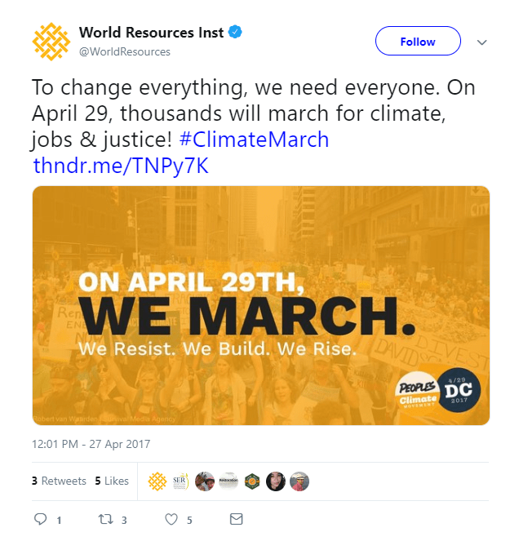Expand the tweet options chevron menu
This screenshot has width=519, height=550.
coord(481,42)
